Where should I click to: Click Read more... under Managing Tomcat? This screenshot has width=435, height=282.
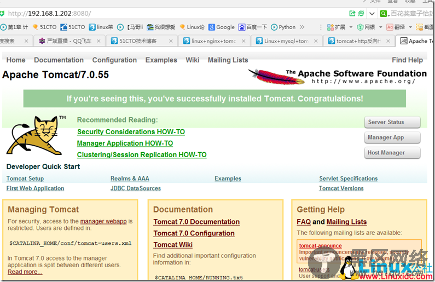(x=25, y=272)
